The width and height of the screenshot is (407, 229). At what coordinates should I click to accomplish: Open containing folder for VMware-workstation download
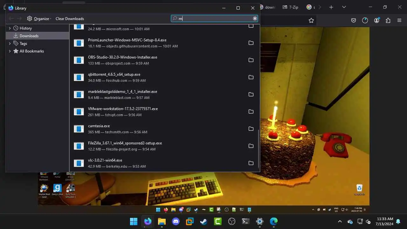[x=251, y=112]
